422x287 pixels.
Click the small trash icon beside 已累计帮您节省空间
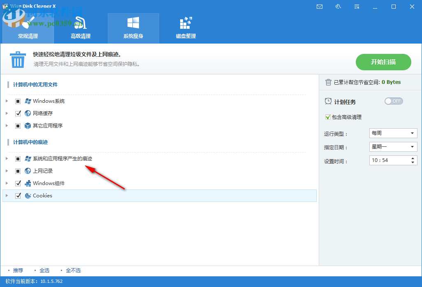coord(328,82)
